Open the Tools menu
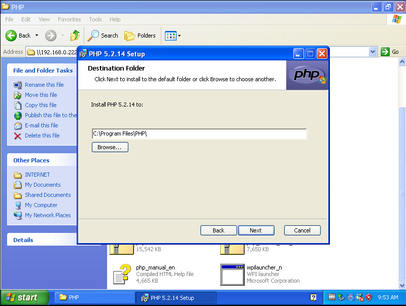 [x=95, y=19]
